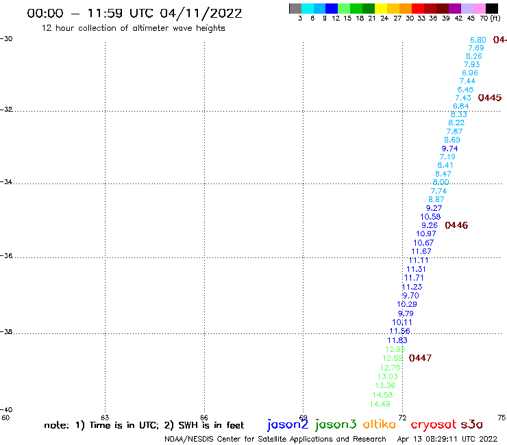Image resolution: width=507 pixels, height=445 pixels.
Task: Click the 'jason3' satellite label
Action: 336,424
